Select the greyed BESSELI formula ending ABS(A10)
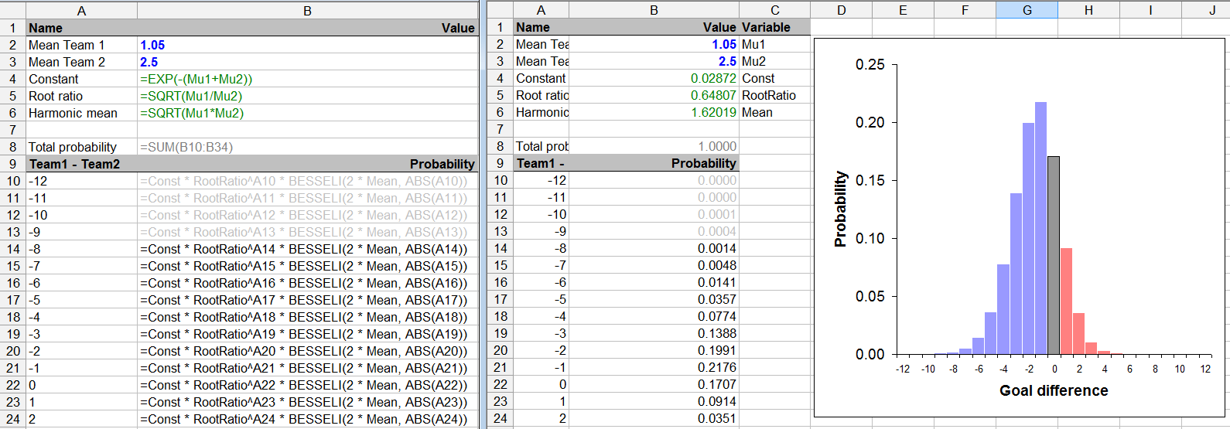The width and height of the screenshot is (1230, 429). pyautogui.click(x=308, y=181)
